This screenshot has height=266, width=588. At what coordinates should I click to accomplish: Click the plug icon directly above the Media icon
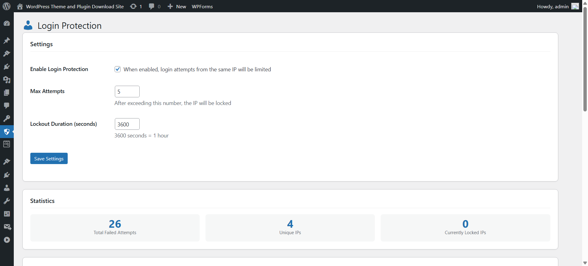pyautogui.click(x=7, y=67)
